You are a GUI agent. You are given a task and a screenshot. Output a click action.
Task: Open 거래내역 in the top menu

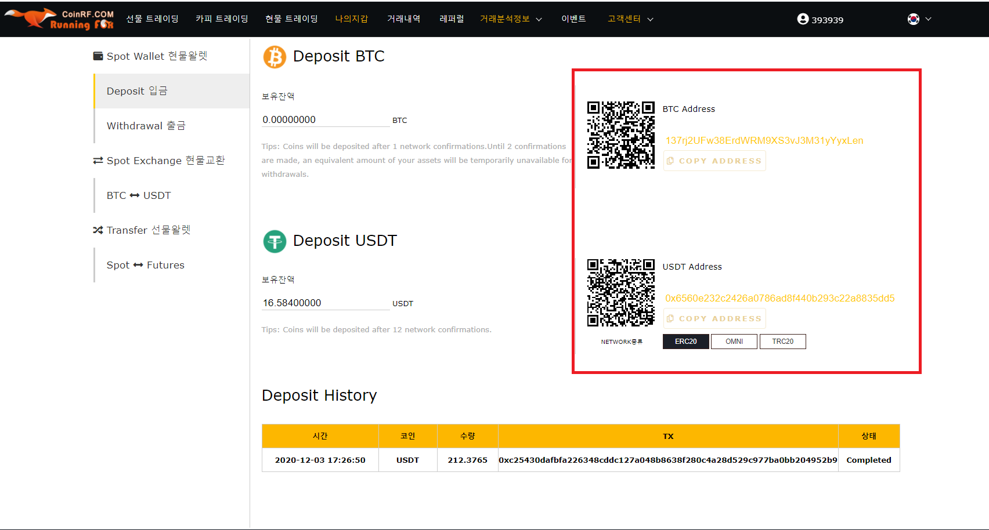pyautogui.click(x=404, y=19)
